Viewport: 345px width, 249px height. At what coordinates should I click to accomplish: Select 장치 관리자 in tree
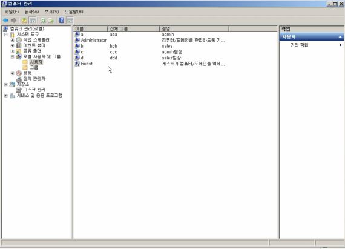pyautogui.click(x=34, y=79)
